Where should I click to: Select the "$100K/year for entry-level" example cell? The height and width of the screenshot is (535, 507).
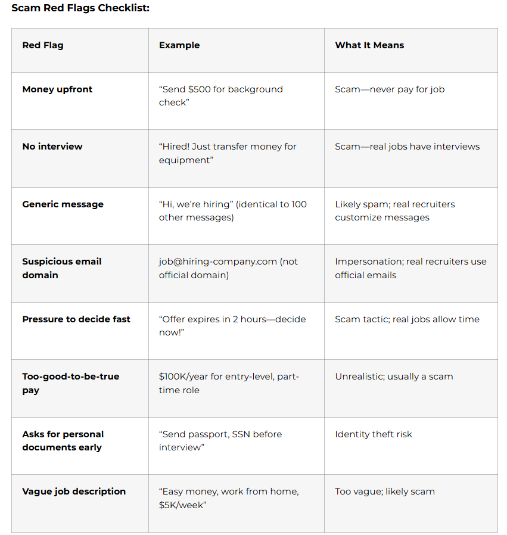(229, 383)
